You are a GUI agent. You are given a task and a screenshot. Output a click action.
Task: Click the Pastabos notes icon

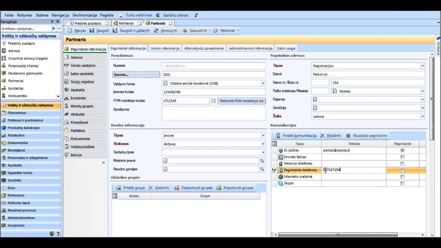click(x=67, y=131)
